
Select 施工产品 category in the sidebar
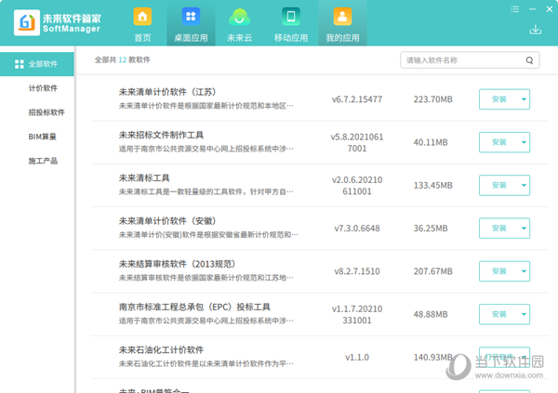(43, 161)
